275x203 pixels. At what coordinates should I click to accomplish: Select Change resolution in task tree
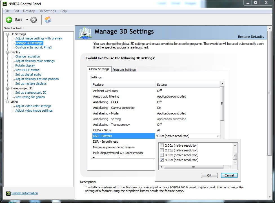(28, 56)
